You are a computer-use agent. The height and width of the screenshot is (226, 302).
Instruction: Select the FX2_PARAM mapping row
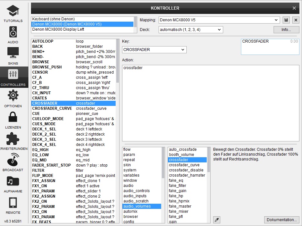tap(73, 207)
